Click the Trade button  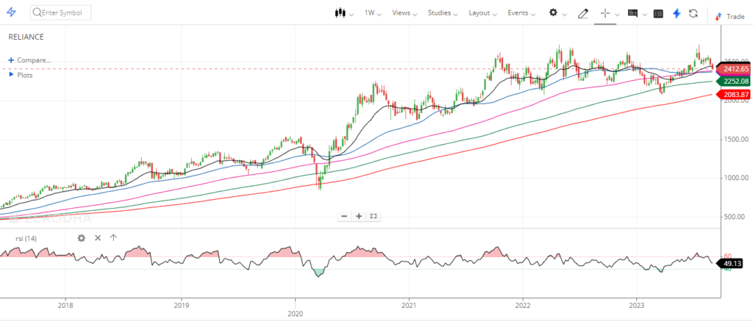click(729, 16)
